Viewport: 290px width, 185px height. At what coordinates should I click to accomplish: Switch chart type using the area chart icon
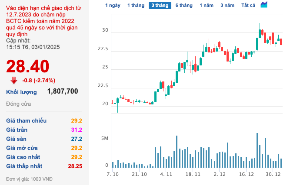[264, 5]
